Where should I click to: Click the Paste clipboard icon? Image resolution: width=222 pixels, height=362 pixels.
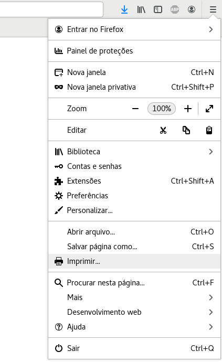pos(209,130)
